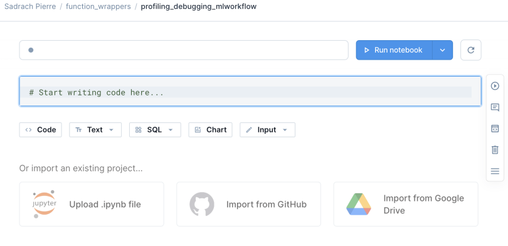
Task: Run the notebook with the blue button
Action: pyautogui.click(x=394, y=50)
